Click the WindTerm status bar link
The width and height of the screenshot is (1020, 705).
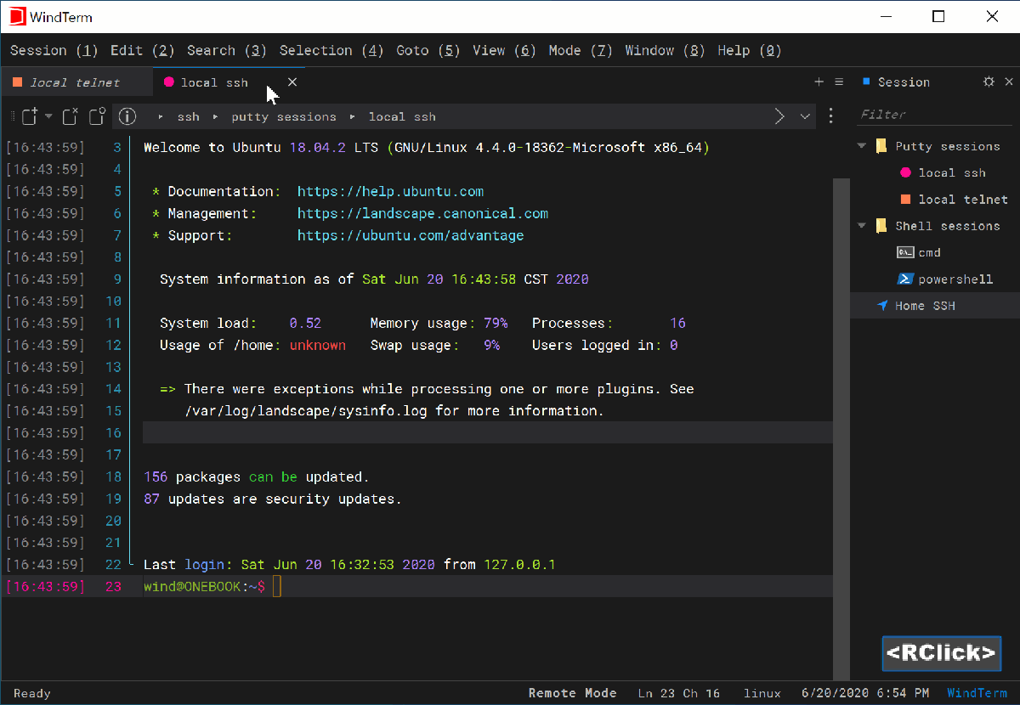(977, 693)
